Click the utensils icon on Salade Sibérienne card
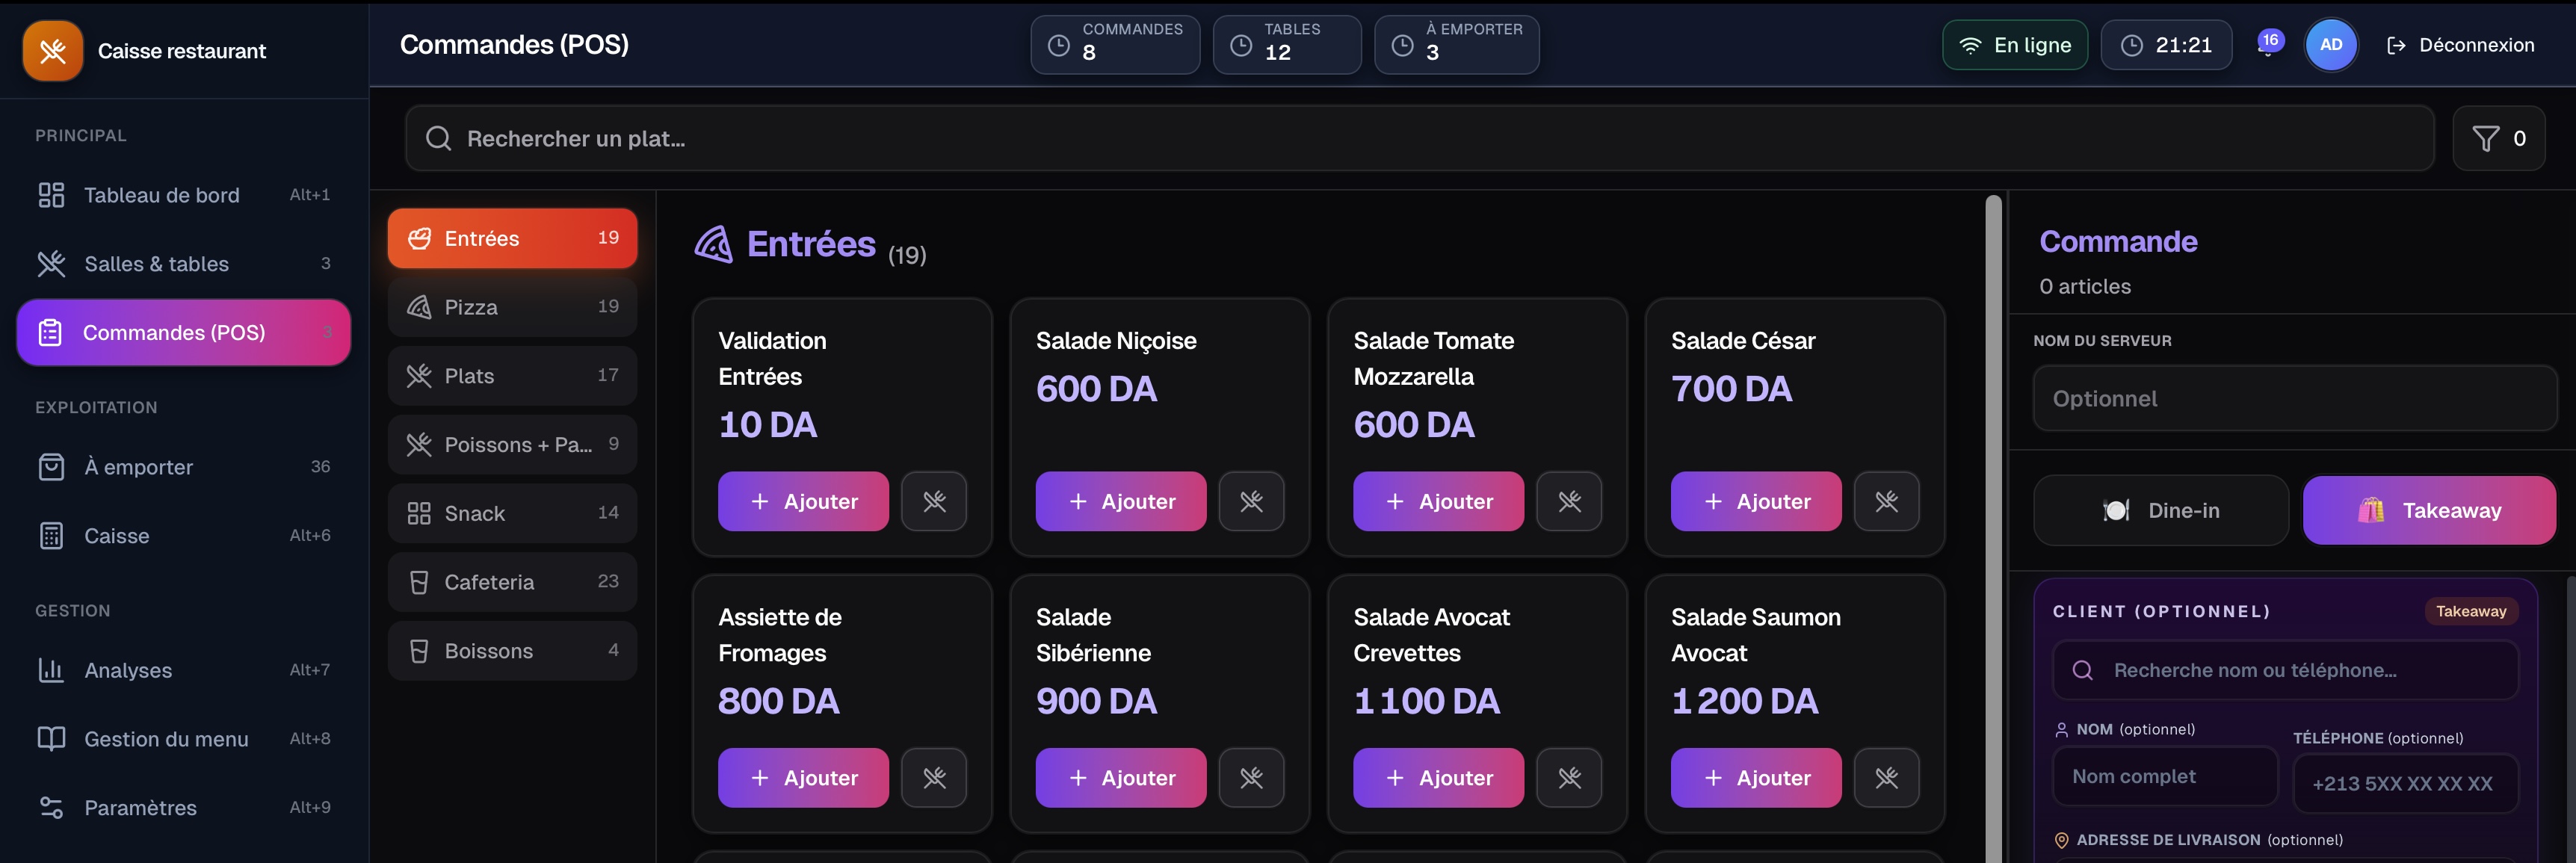This screenshot has height=863, width=2576. click(1251, 777)
